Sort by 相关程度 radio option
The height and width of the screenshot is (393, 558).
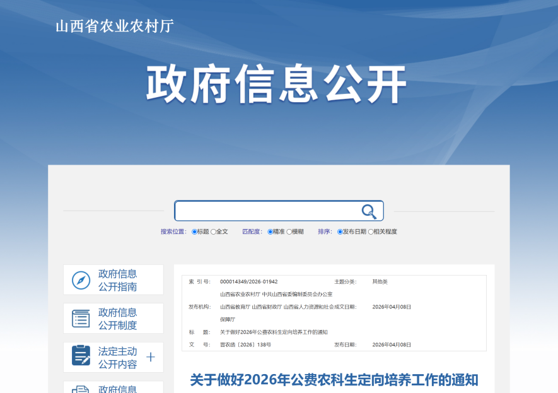click(x=371, y=232)
